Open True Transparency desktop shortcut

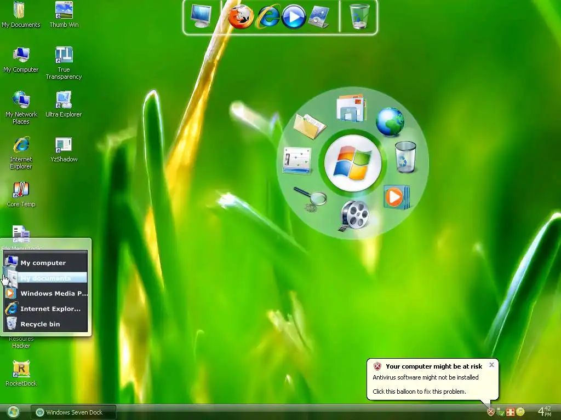(64, 63)
